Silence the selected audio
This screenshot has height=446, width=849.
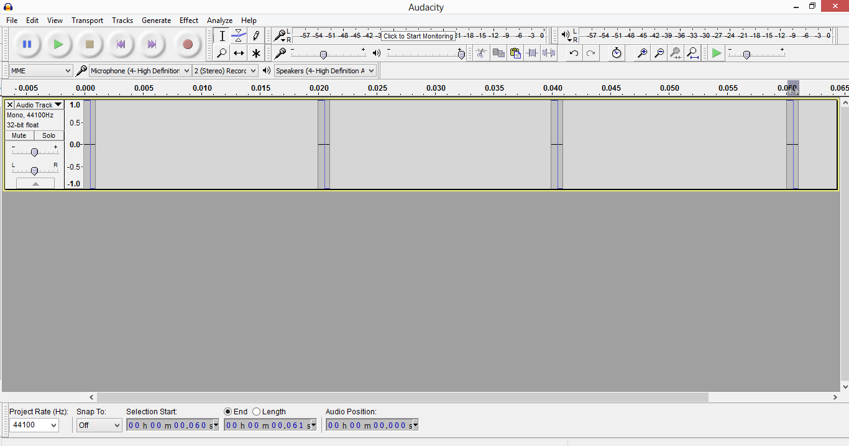pyautogui.click(x=549, y=53)
